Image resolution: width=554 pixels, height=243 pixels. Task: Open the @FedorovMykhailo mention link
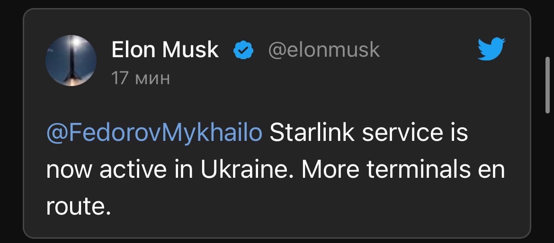click(x=154, y=133)
